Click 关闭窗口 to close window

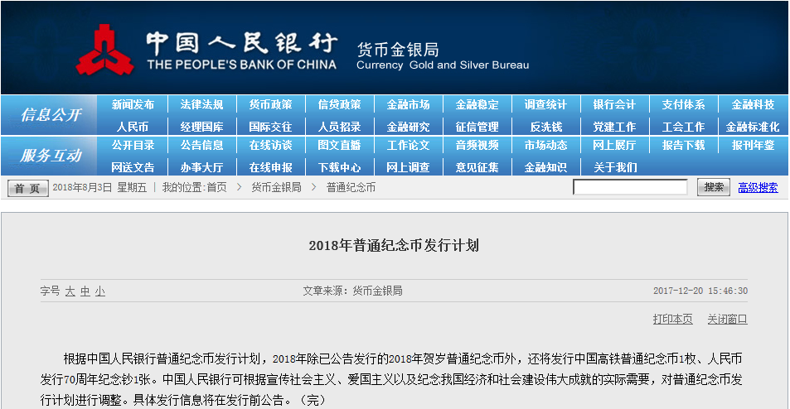tap(727, 320)
